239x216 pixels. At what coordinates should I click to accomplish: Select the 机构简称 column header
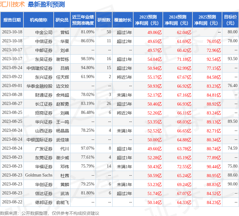39,20
